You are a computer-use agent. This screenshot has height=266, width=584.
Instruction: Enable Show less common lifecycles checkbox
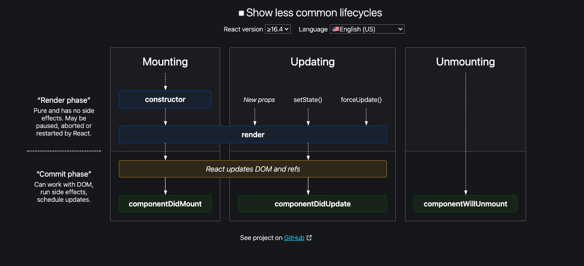[241, 13]
